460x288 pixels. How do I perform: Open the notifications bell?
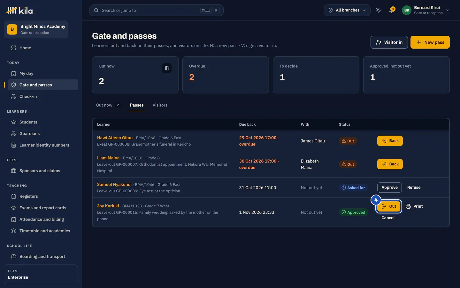point(392,10)
